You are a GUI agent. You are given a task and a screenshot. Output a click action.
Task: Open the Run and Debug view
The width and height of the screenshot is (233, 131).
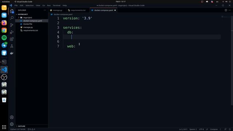(x=12, y=32)
